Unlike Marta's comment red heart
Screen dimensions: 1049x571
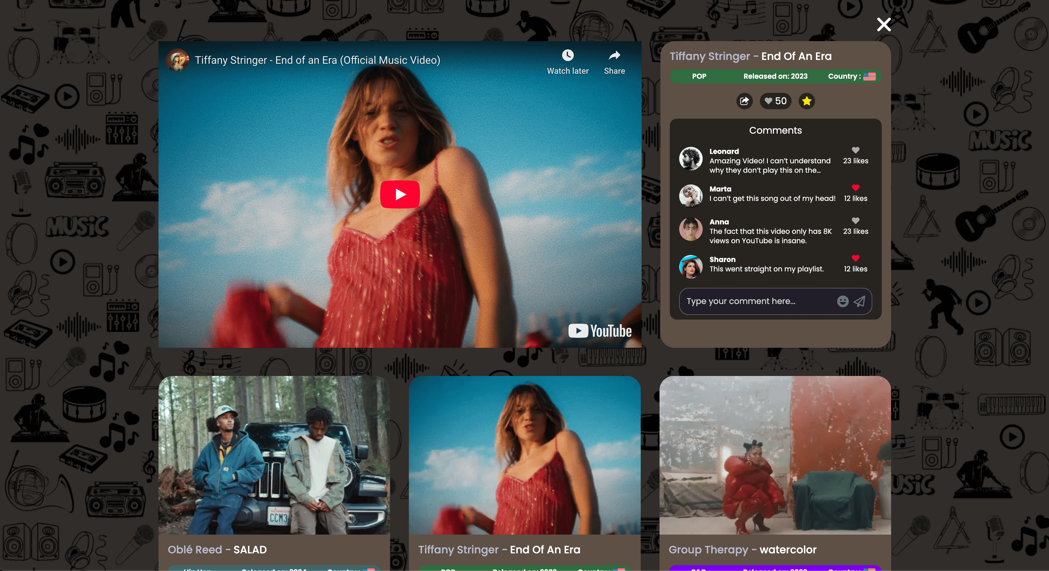[855, 187]
